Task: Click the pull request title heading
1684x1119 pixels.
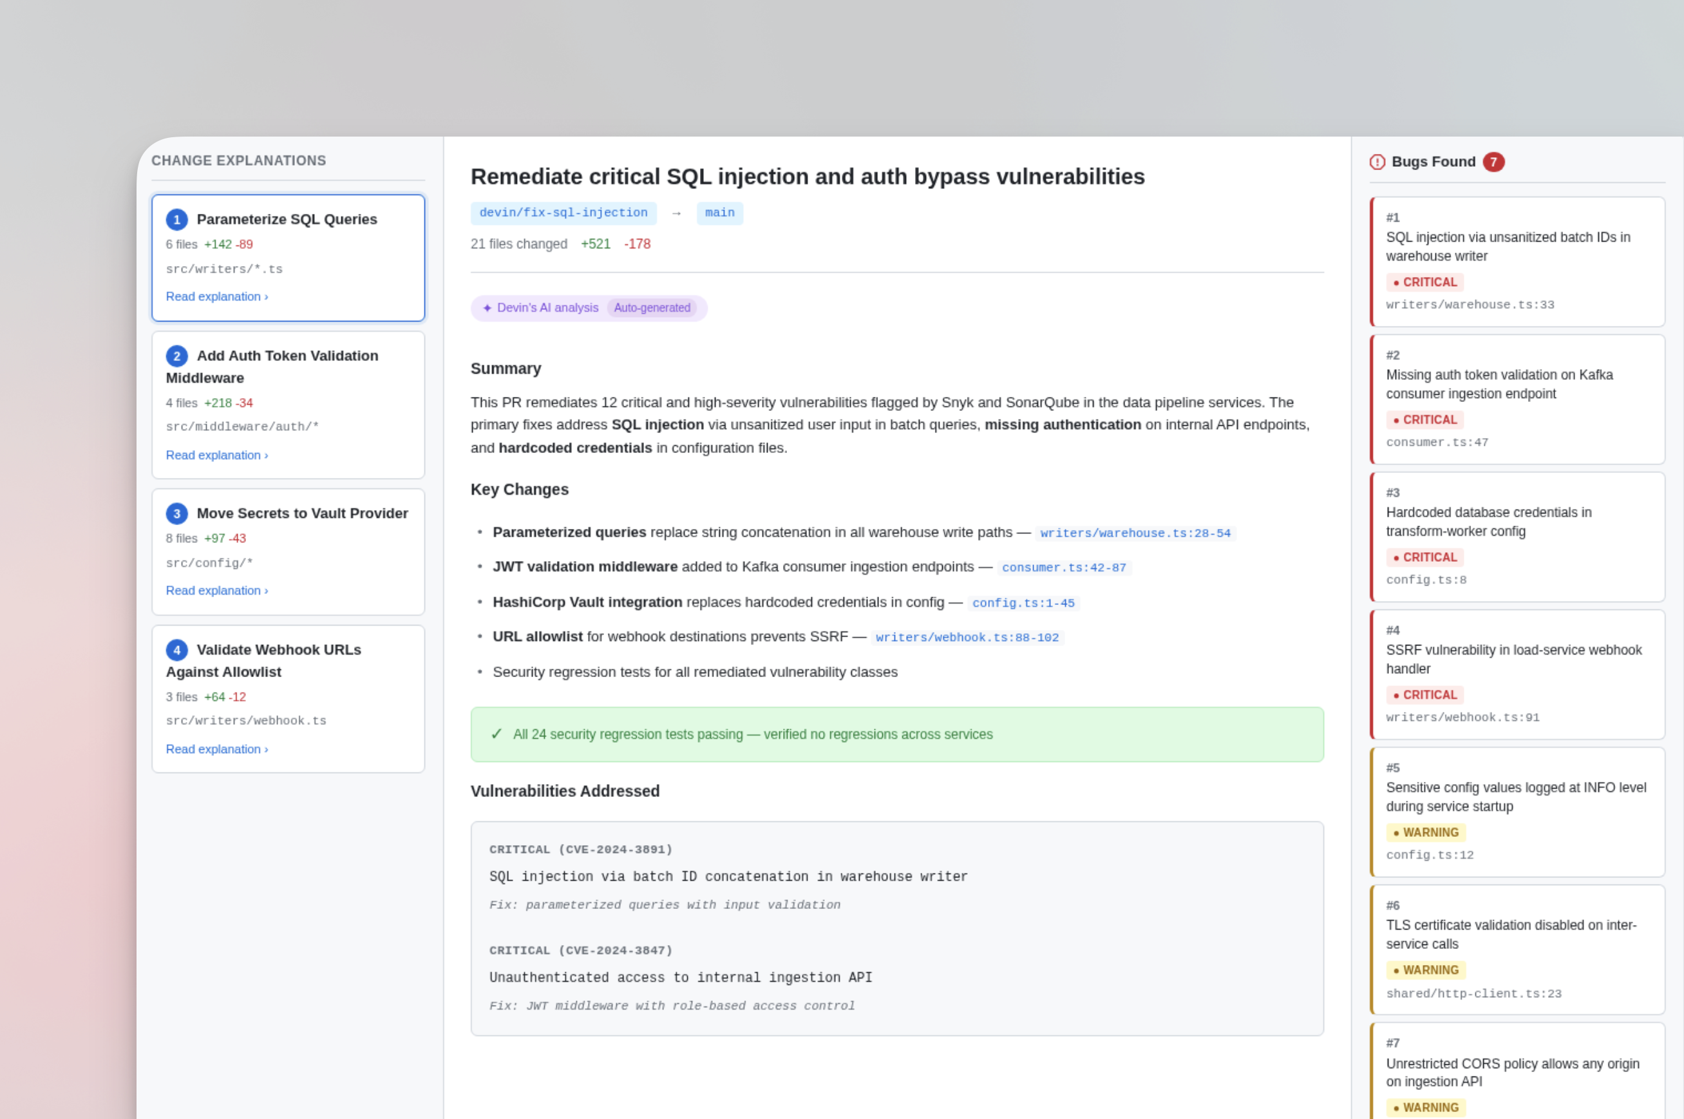Action: tap(808, 177)
